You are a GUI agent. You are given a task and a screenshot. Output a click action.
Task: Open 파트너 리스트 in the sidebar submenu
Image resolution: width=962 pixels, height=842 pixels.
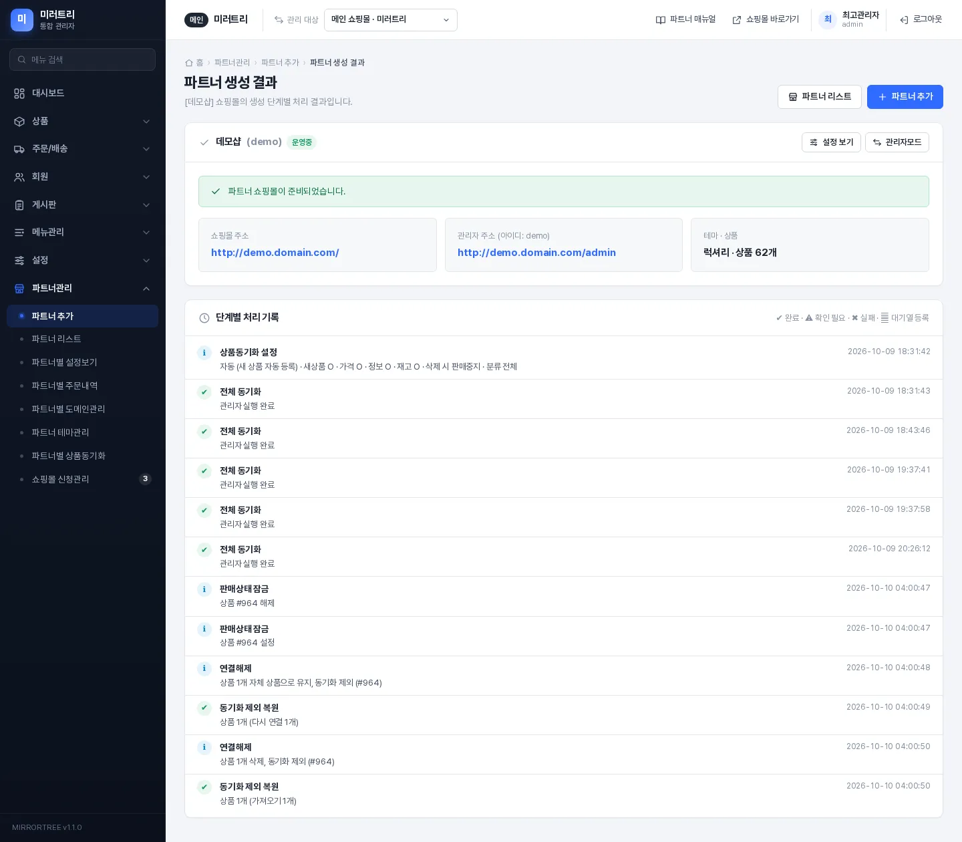click(x=83, y=339)
